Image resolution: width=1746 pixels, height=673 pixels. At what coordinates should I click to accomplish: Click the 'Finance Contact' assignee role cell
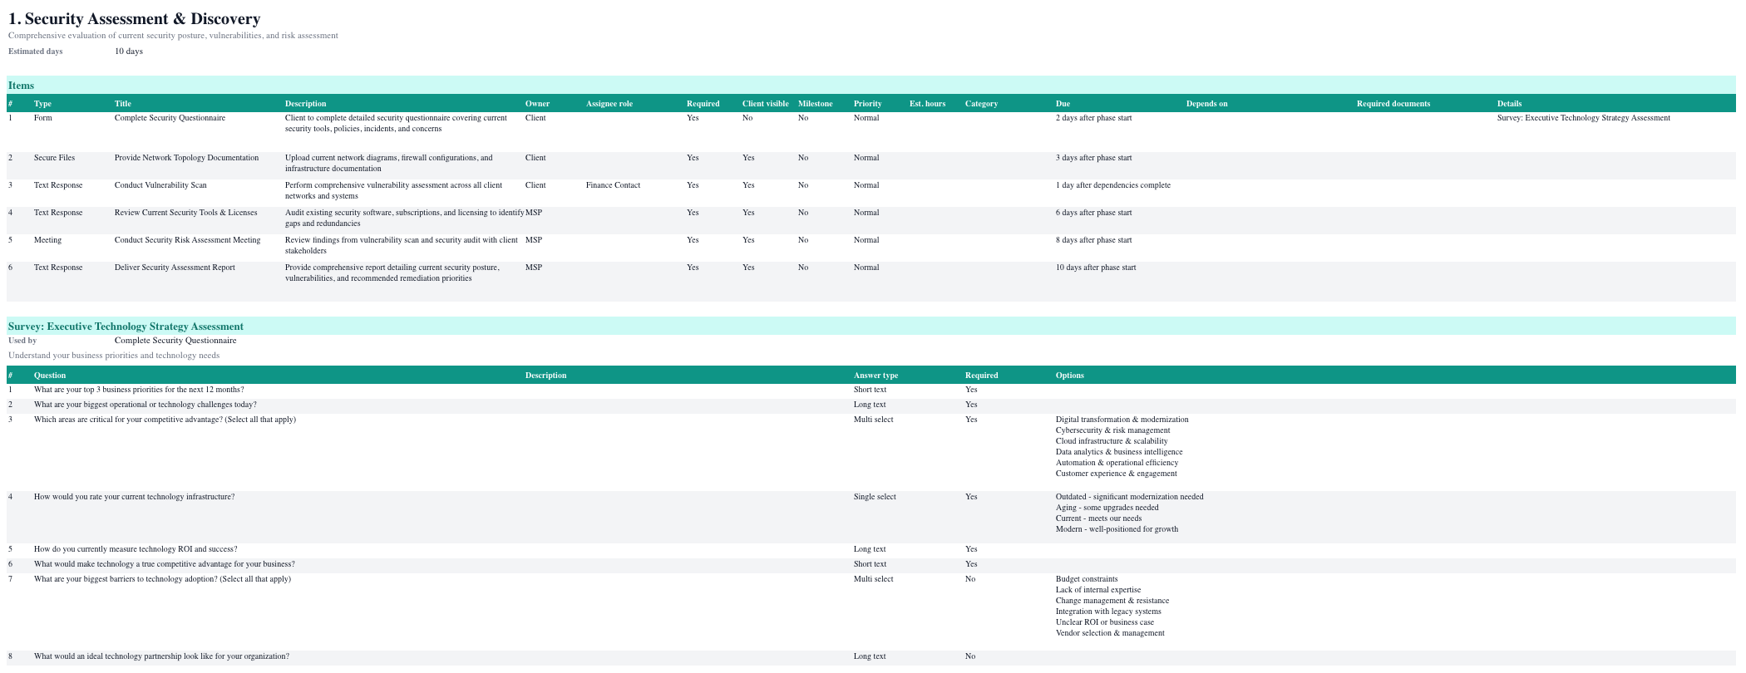(x=613, y=185)
